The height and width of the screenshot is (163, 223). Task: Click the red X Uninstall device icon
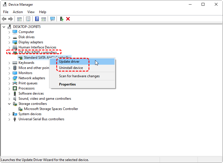[68, 19]
